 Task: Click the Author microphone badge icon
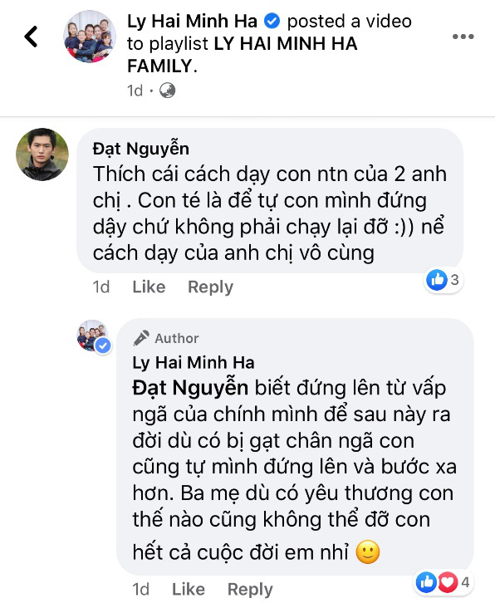(141, 338)
